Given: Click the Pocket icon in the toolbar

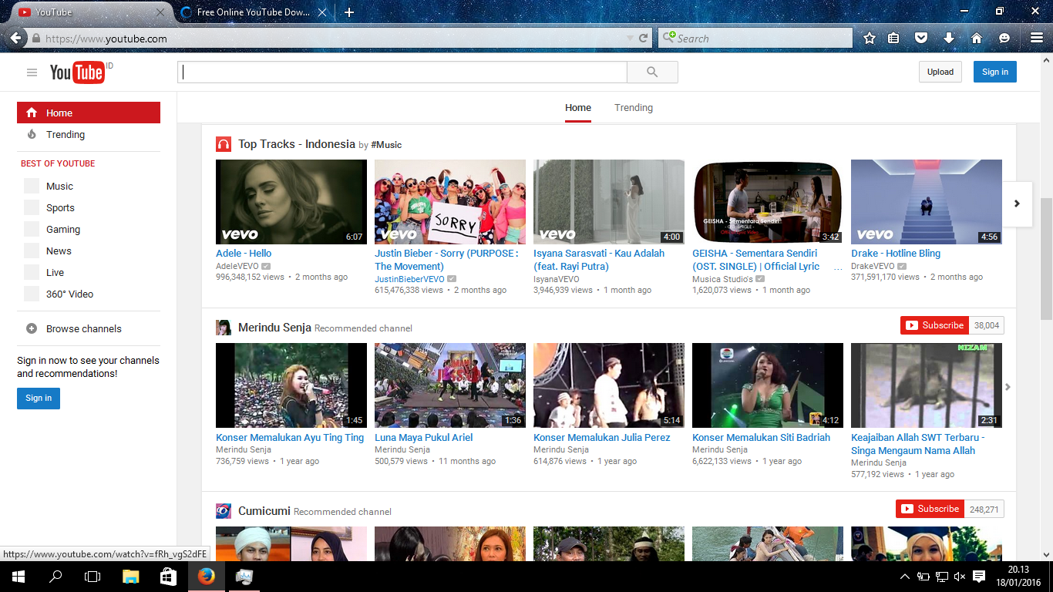Looking at the screenshot, I should (920, 39).
